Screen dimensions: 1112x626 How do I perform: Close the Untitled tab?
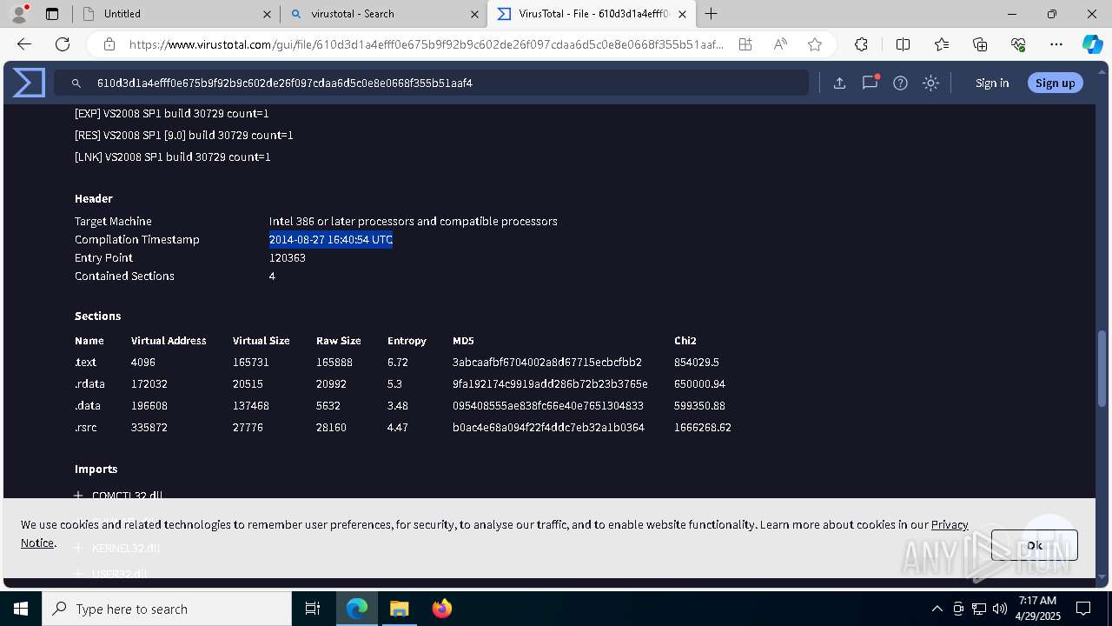tap(267, 14)
